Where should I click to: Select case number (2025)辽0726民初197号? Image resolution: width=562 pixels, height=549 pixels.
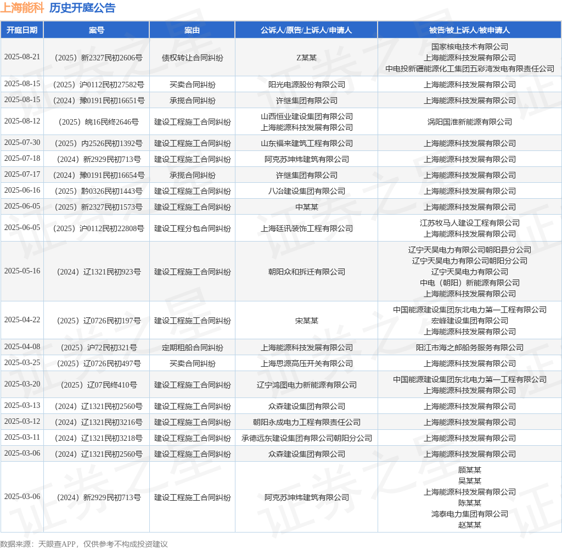97,321
